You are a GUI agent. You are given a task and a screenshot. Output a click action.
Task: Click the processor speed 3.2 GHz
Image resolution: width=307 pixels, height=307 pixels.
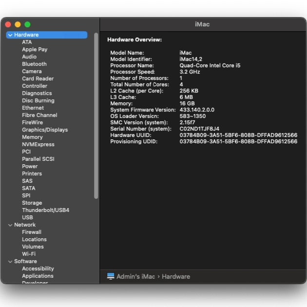tap(190, 72)
